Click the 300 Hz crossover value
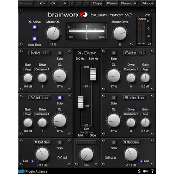The image size is (174, 174). [80, 59]
